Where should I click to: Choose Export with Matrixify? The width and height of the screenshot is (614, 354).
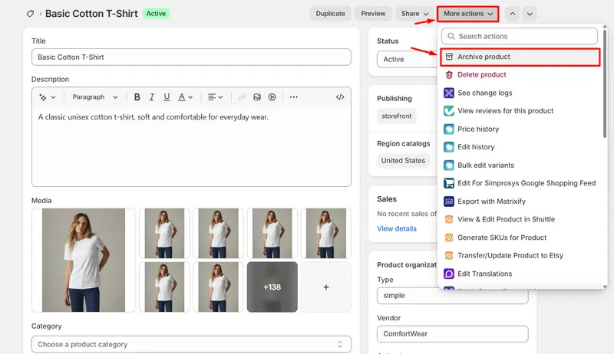(x=520, y=202)
